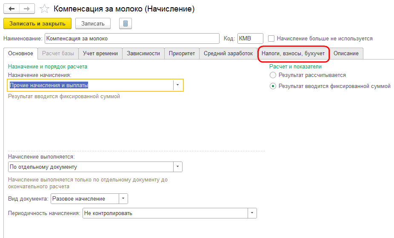Click the По отдельному документу field

click(91, 167)
